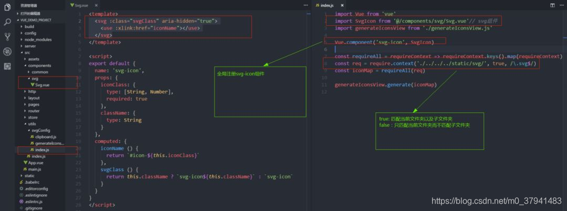Open the Search view in activity bar
The width and height of the screenshot is (567, 211).
pos(7,22)
